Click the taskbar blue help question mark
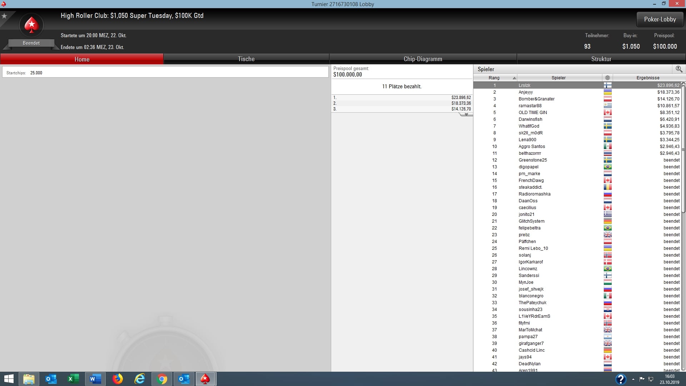The image size is (686, 386). tap(621, 379)
